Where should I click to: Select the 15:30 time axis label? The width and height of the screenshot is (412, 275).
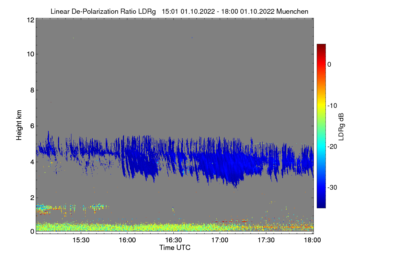pos(81,241)
